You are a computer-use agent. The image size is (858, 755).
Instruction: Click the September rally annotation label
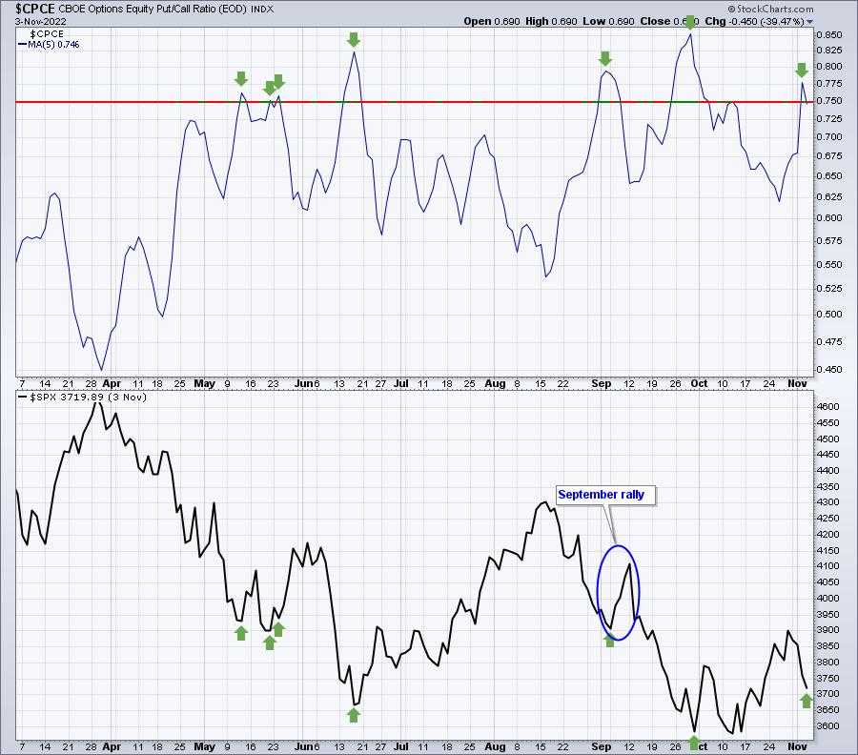(x=601, y=495)
